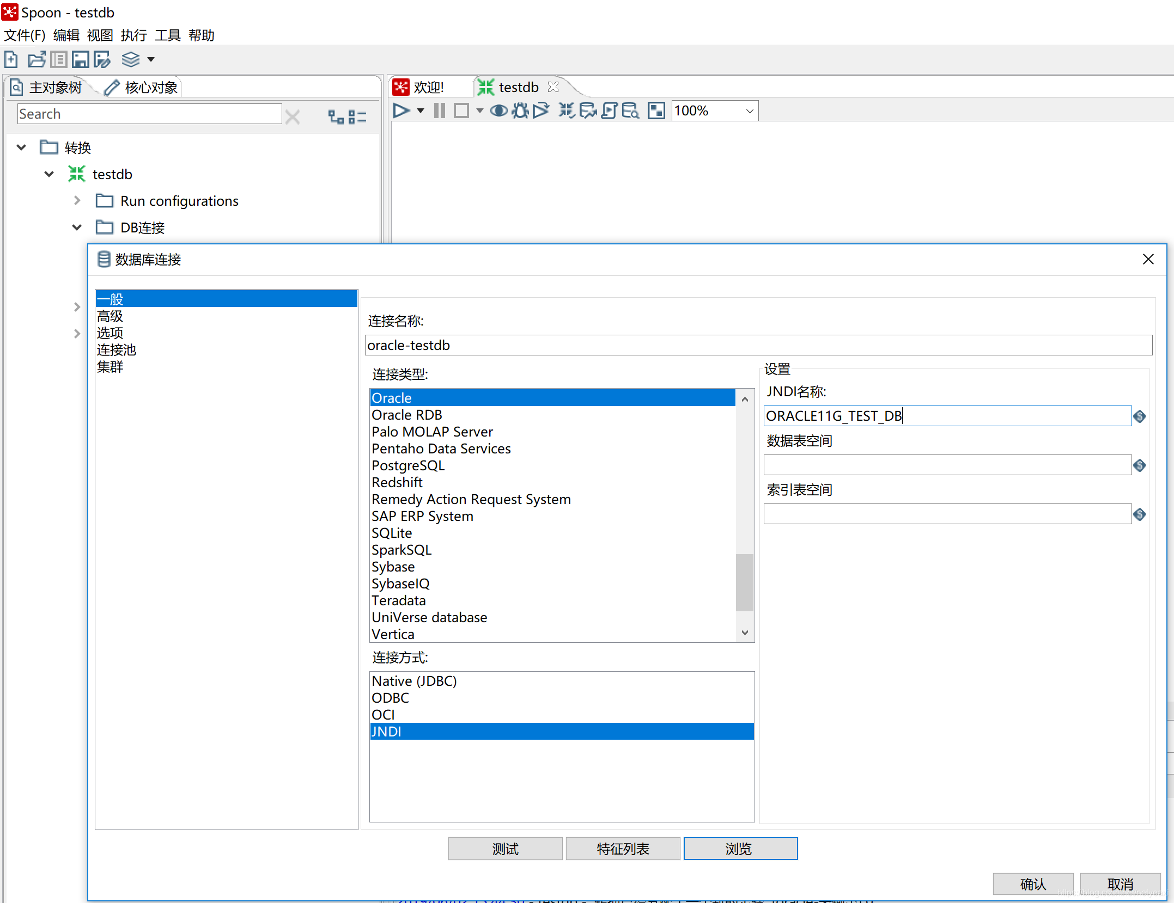Viewport: 1174px width, 903px height.
Task: Open the 视图 menu
Action: 100,35
